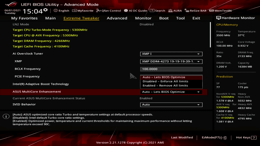The image size is (260, 146).
Task: Click the Search question-mark icon
Action: [x=152, y=10]
